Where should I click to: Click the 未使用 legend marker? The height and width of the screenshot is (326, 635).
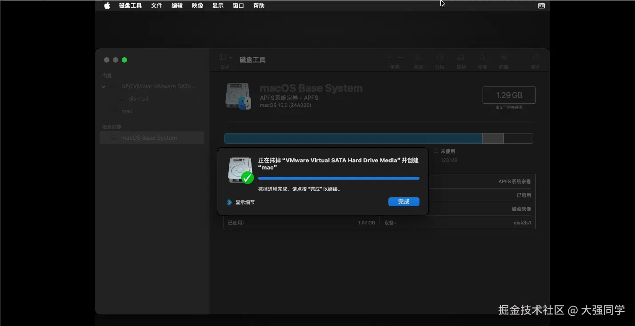click(x=435, y=151)
